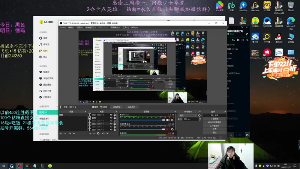Remove the selected scene with minus icon

point(65,133)
